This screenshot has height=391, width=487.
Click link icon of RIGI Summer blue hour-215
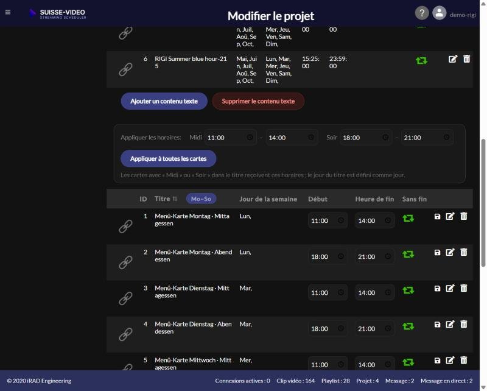click(125, 69)
